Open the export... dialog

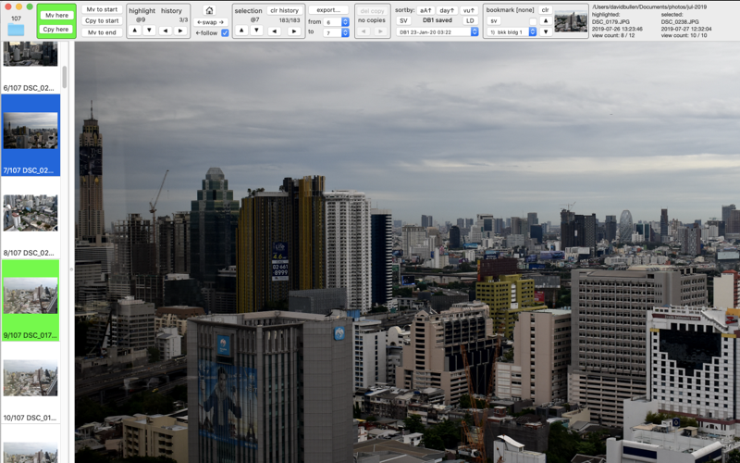click(x=328, y=10)
